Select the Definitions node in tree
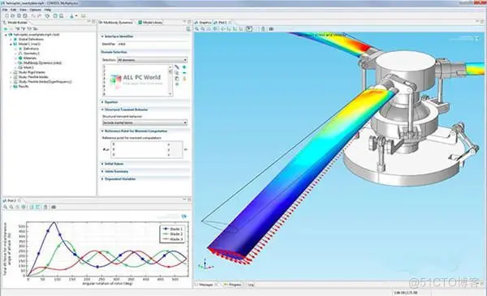Viewport: 487px width, 296px height. click(31, 49)
